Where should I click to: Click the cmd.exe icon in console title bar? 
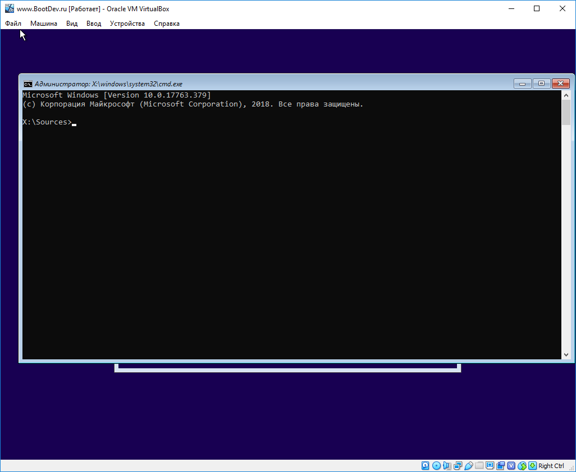tap(28, 84)
